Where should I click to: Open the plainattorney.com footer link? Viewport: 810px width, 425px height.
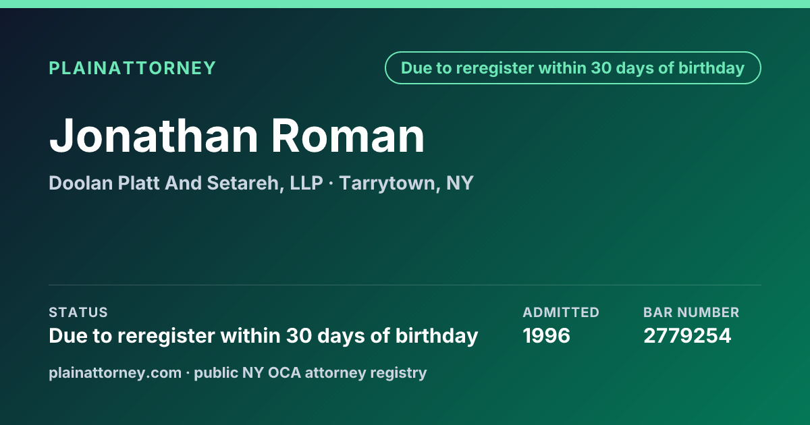coord(115,372)
